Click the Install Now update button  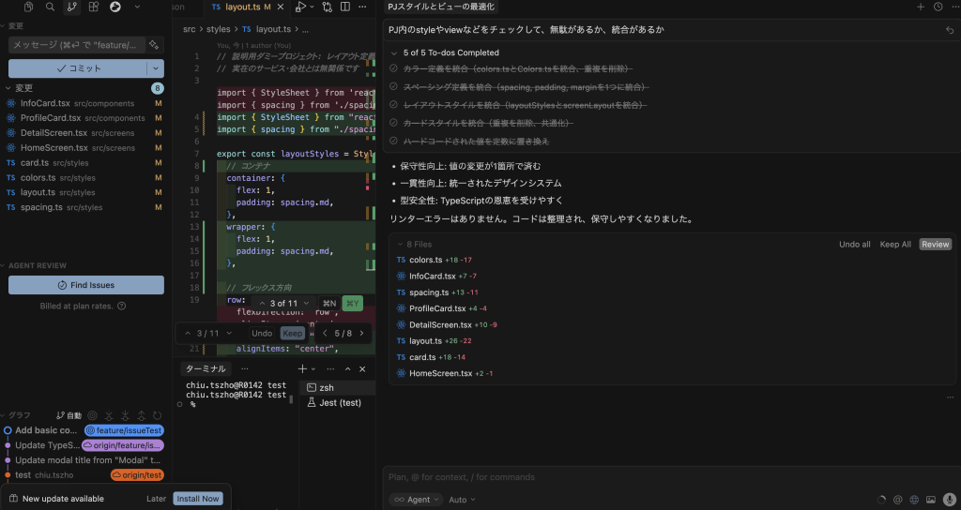click(198, 499)
